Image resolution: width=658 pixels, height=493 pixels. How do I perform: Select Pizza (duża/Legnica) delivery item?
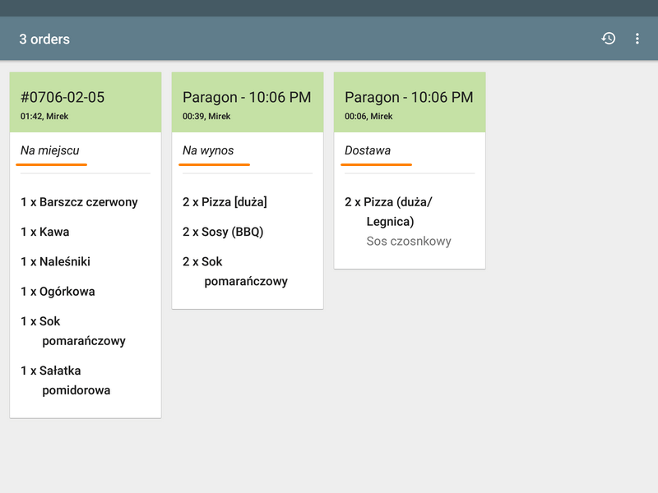click(x=389, y=211)
